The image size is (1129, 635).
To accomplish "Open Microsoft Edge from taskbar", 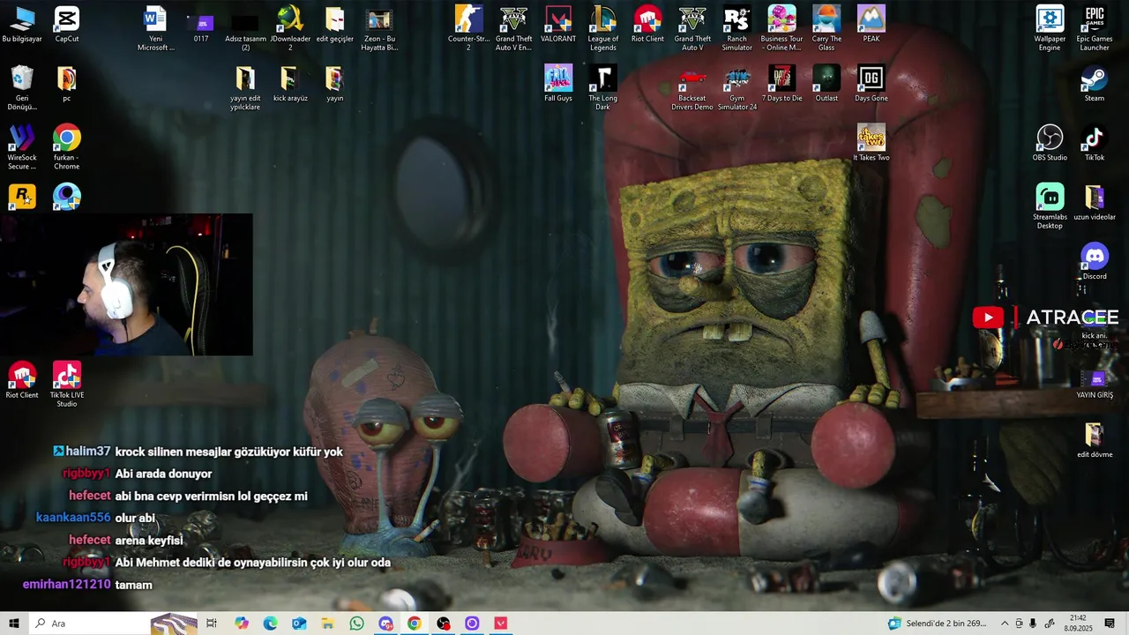I will pos(270,624).
